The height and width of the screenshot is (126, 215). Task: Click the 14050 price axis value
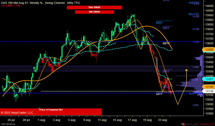pos(209,6)
